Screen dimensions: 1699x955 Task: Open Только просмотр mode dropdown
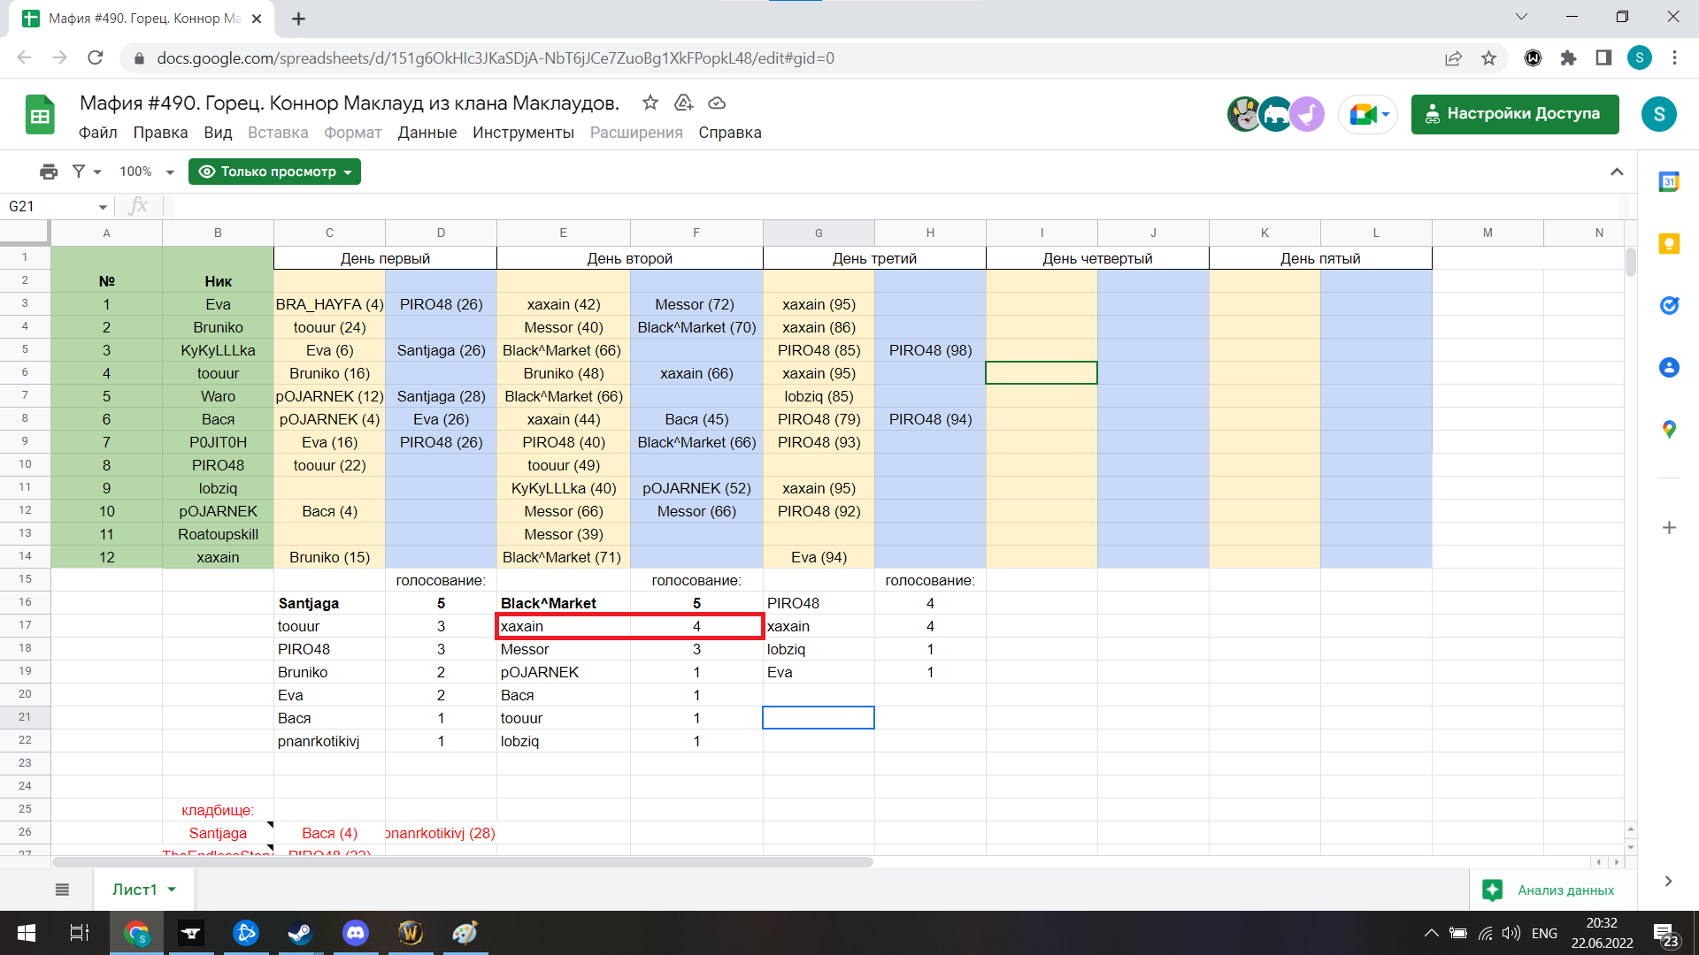click(x=274, y=172)
